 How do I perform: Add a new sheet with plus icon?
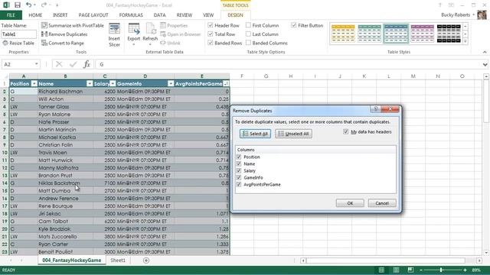(x=146, y=260)
